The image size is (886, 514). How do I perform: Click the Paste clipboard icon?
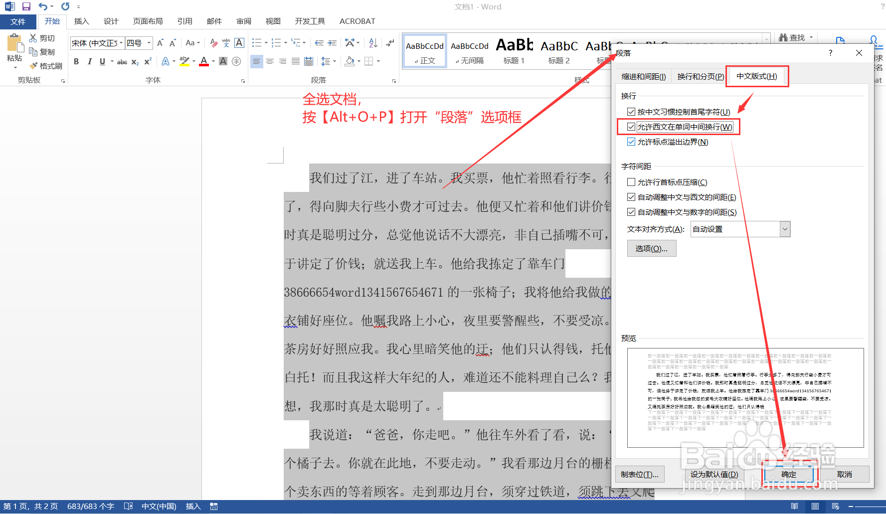pos(14,43)
